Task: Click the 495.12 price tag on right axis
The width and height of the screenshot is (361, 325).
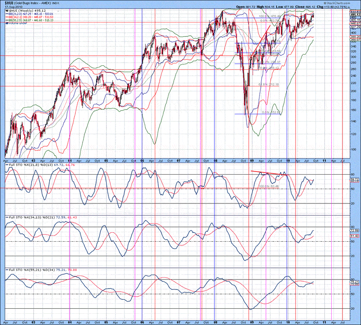Action: coord(355,14)
